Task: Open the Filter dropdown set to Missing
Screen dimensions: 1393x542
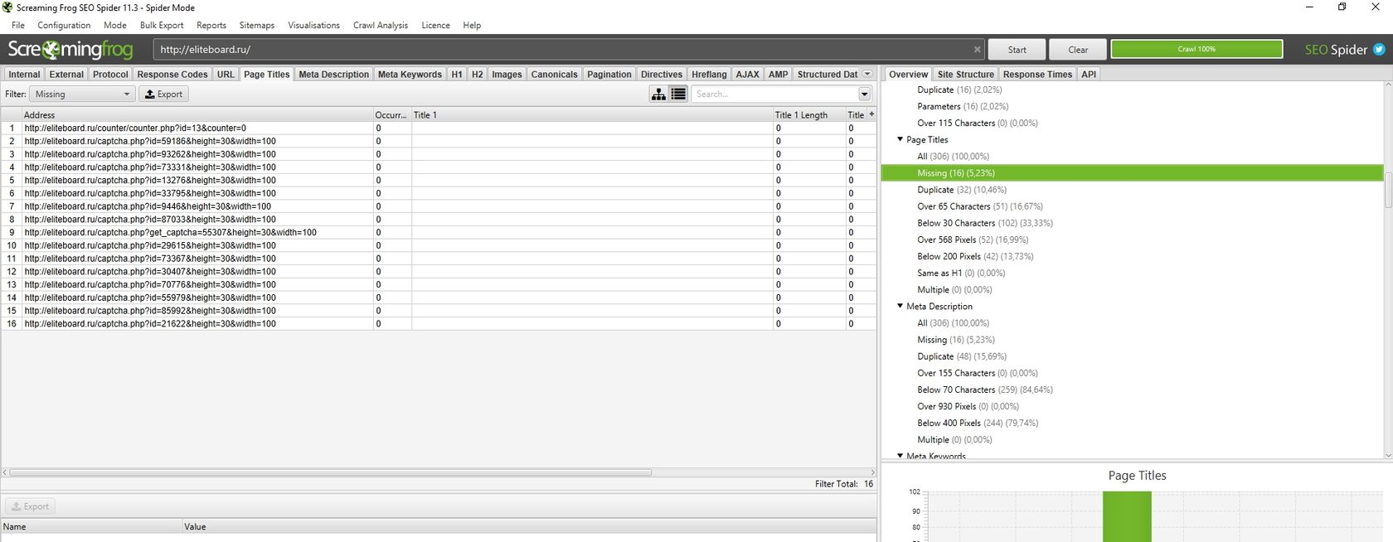Action: 81,94
